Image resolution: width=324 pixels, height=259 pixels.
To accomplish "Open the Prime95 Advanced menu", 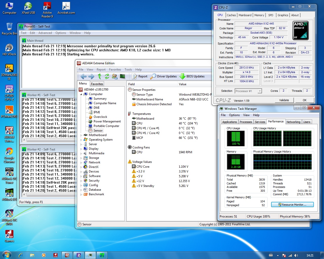I will click(x=45, y=33).
